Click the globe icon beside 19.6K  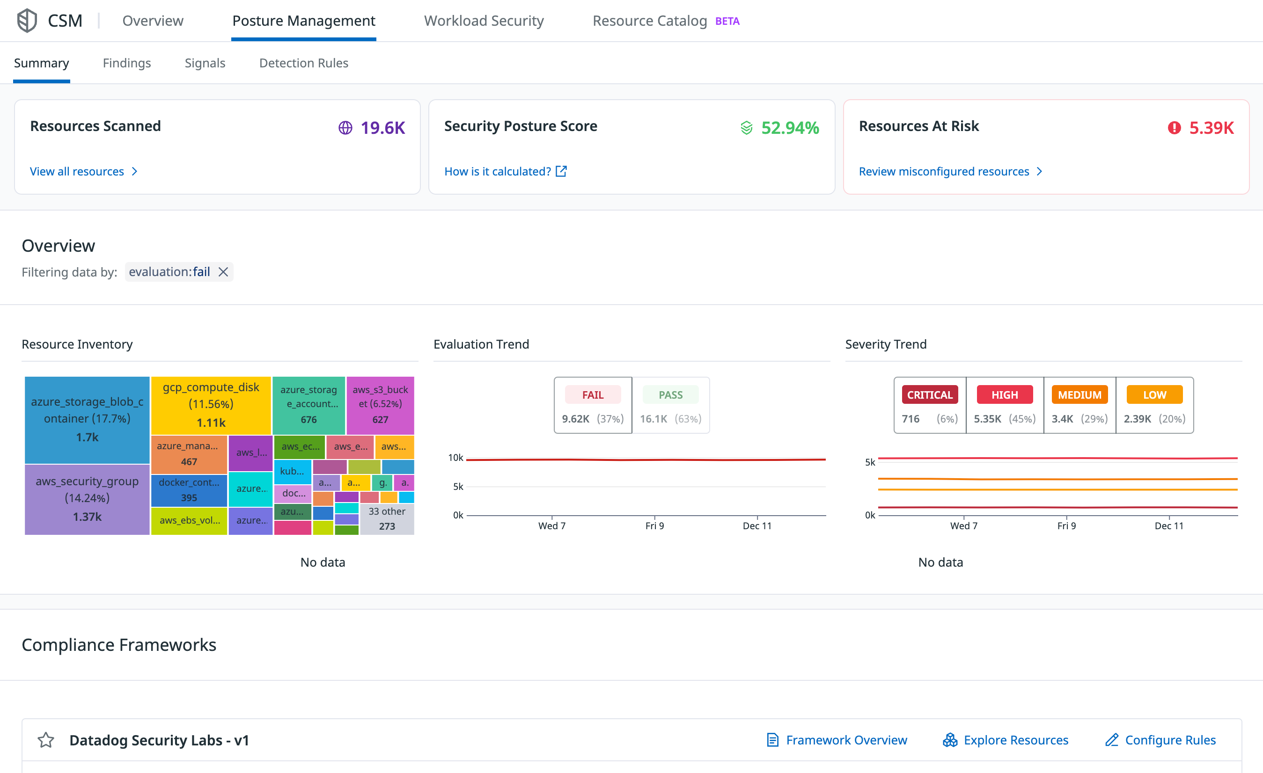(345, 128)
